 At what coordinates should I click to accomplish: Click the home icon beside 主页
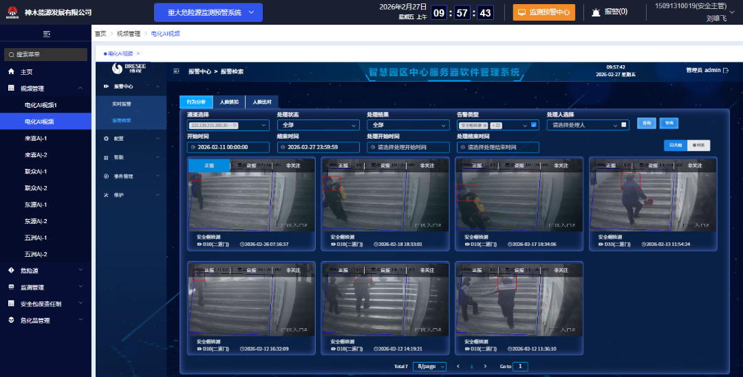(x=11, y=72)
